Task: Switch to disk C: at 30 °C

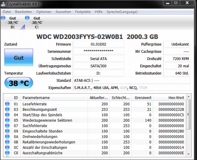Action: [x=37, y=22]
